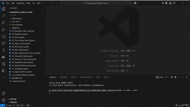Open Source Control view
Viewport: 190px width, 107px height.
(4, 23)
